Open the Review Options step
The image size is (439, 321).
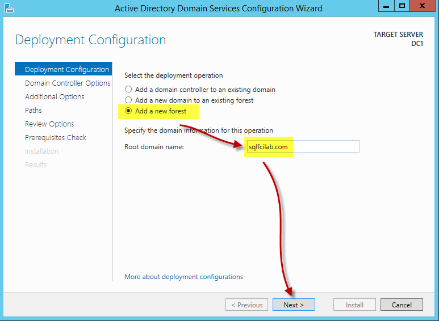coord(49,124)
